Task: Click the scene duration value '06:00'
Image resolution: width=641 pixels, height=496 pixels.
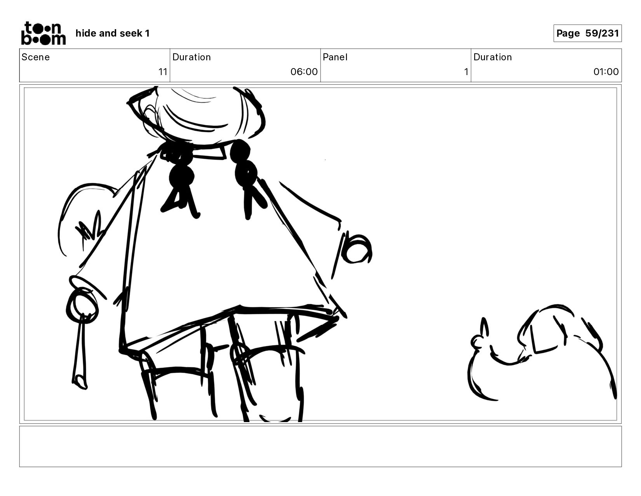Action: click(304, 72)
